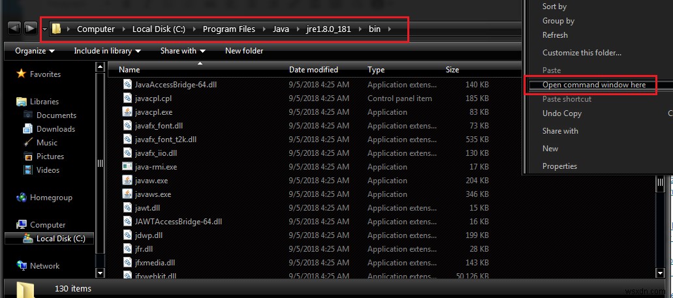This screenshot has width=673, height=298.
Task: Click the javacpl.exe Java icon
Action: 128,112
